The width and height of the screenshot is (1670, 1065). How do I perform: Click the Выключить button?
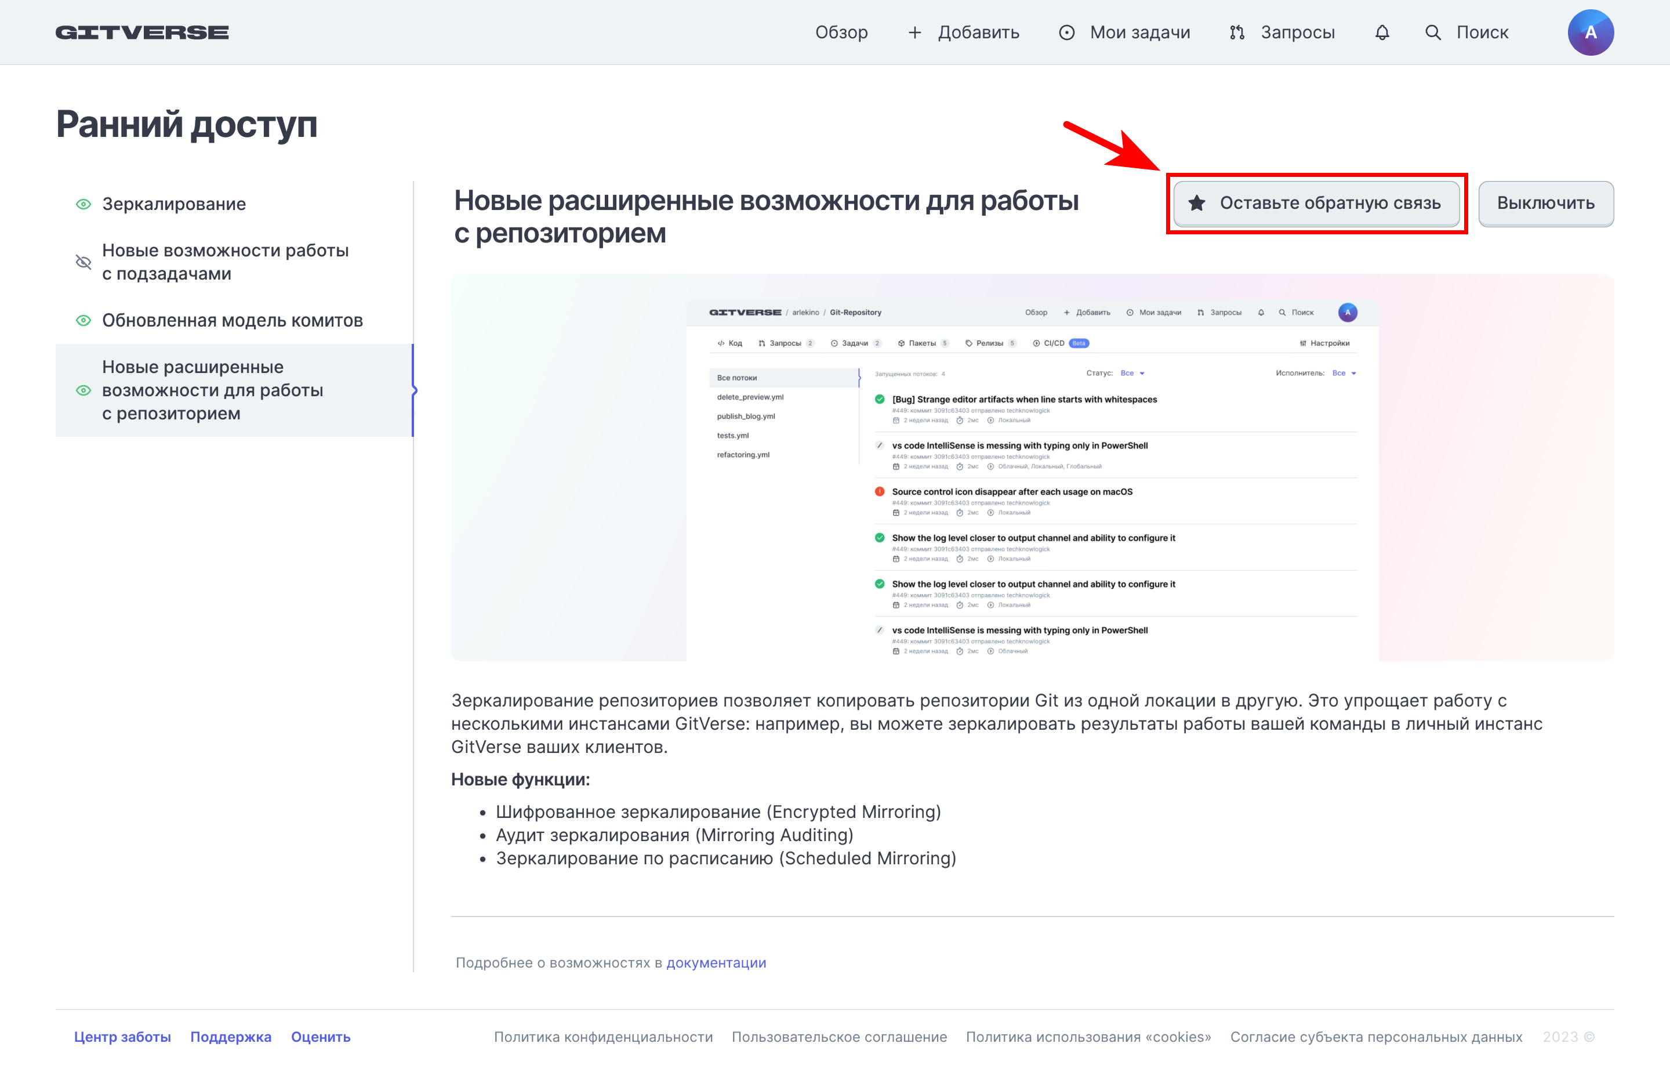pos(1546,203)
